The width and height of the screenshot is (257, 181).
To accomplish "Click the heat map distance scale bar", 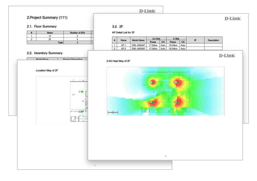I will coord(113,113).
